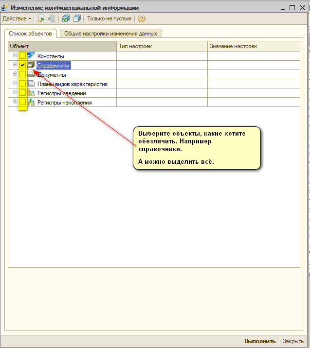
Task: Toggle the Только не пустые filter
Action: (x=109, y=18)
